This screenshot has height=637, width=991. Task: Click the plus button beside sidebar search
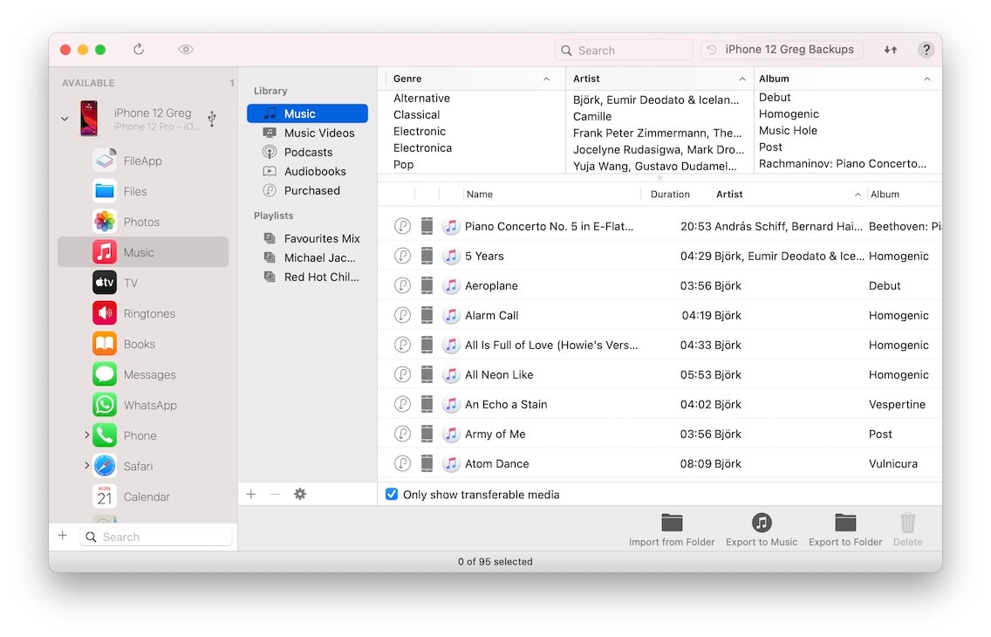click(63, 536)
